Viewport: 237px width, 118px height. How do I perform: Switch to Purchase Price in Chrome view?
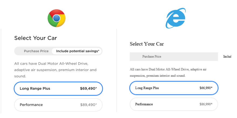36,51
